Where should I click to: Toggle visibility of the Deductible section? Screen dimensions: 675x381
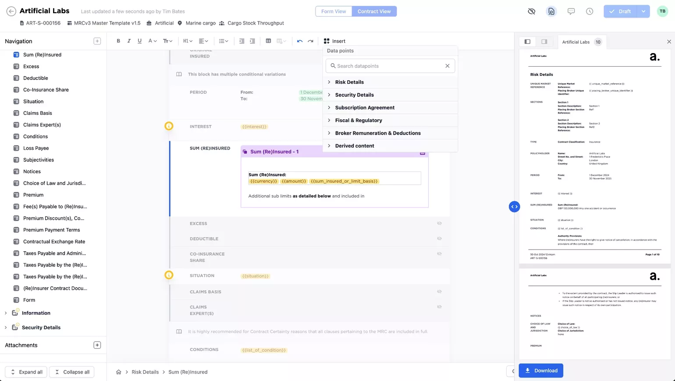[439, 239]
